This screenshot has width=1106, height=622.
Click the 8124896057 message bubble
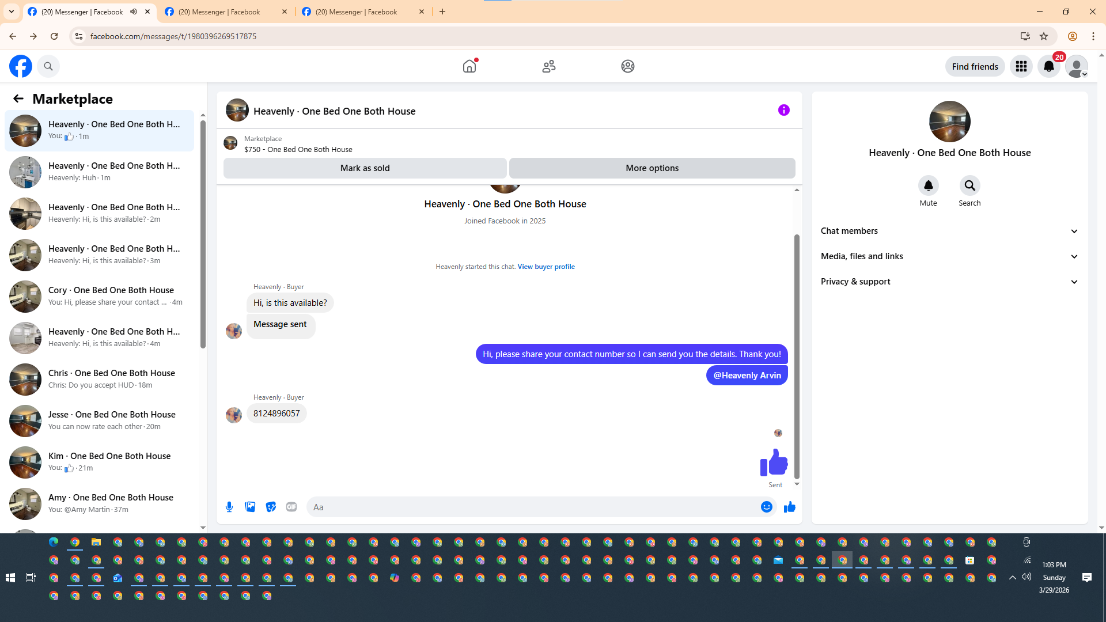(x=276, y=414)
